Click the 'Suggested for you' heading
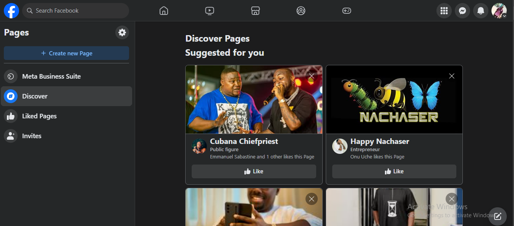Viewport: 514px width, 226px height. (225, 53)
